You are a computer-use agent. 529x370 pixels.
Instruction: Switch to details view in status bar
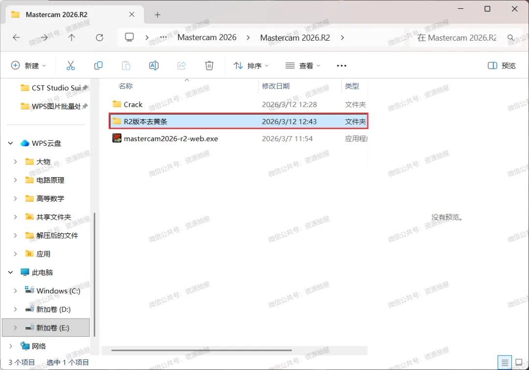click(505, 363)
